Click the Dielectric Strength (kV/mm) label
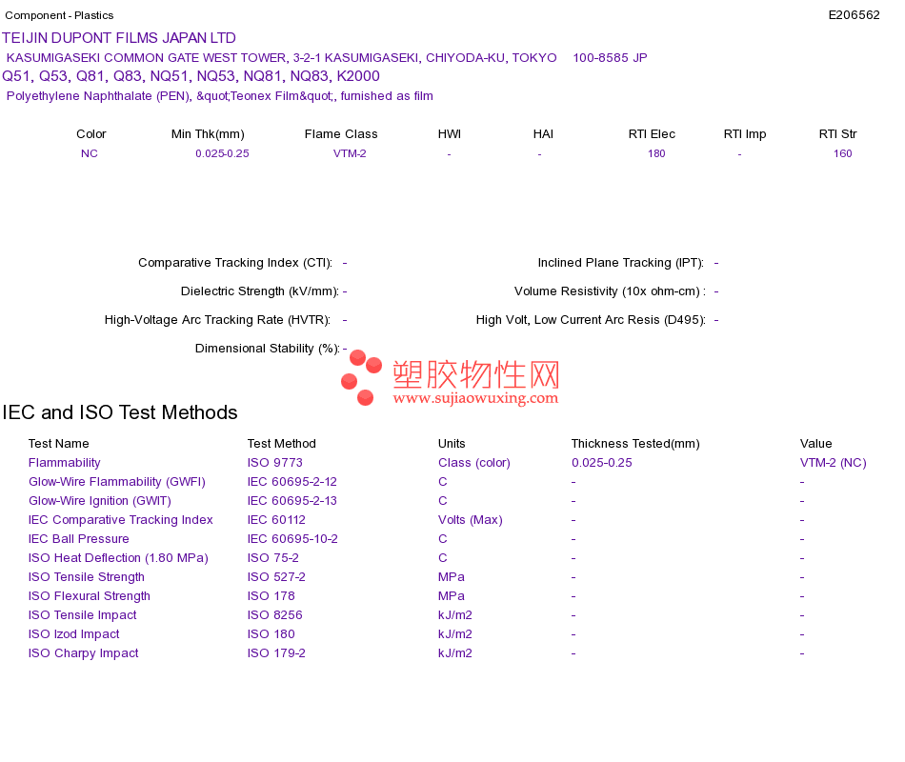The height and width of the screenshot is (762, 905). pos(260,291)
